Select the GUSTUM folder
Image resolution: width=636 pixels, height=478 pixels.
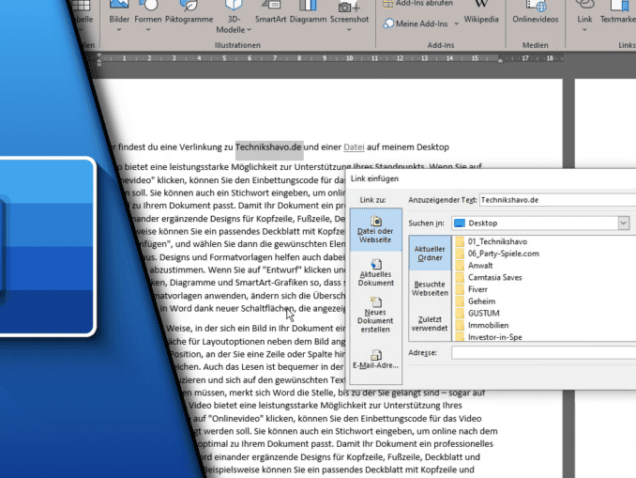483,313
